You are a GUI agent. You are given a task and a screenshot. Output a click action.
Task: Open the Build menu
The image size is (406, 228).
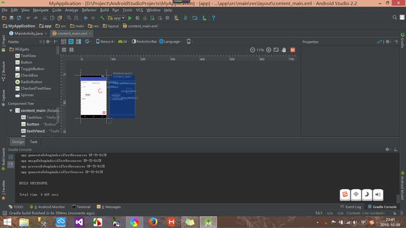coord(104,10)
